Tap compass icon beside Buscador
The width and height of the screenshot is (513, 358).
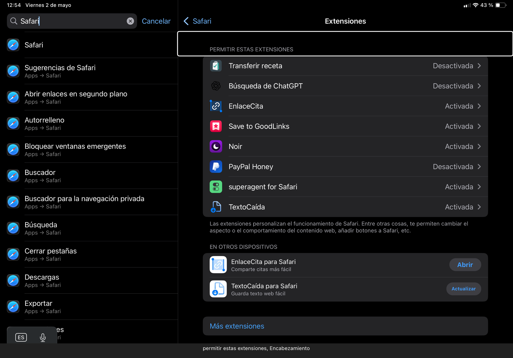pos(13,176)
